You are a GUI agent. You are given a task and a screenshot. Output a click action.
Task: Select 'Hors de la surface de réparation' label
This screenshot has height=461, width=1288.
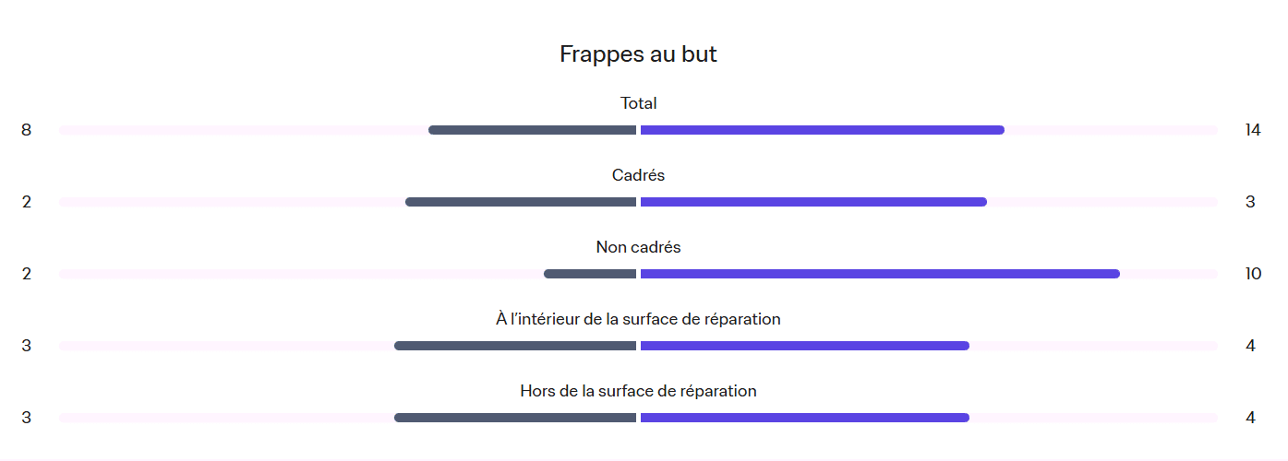[638, 391]
